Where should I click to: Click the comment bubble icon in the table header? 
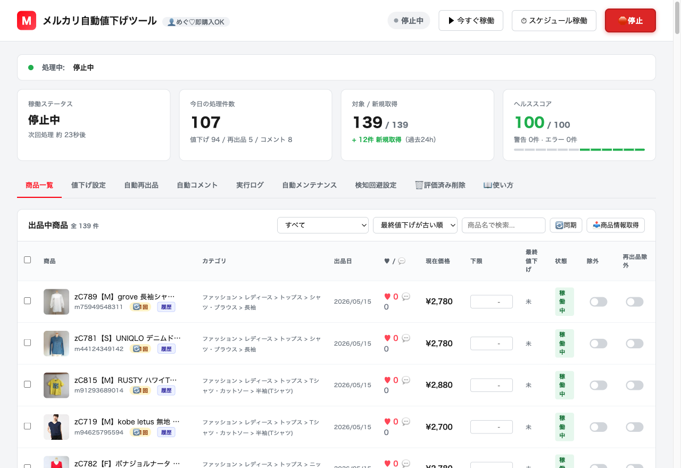coord(402,261)
